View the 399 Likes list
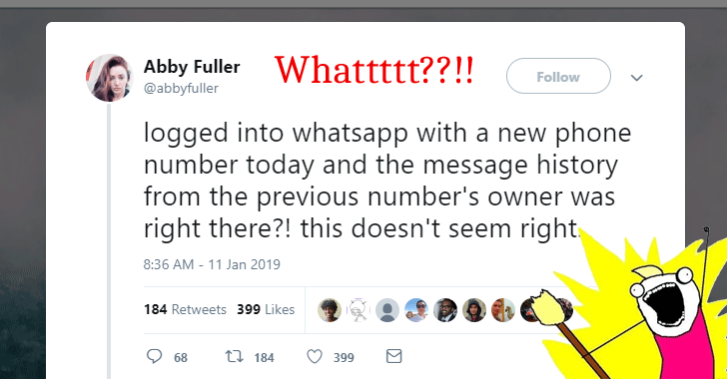The width and height of the screenshot is (727, 379). [266, 309]
